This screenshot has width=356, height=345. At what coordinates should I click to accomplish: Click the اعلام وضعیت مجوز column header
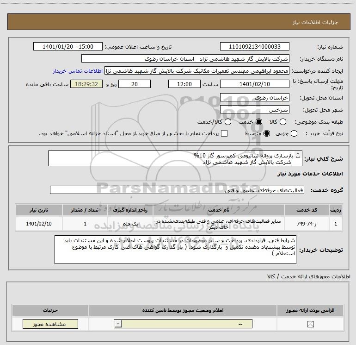183,310
